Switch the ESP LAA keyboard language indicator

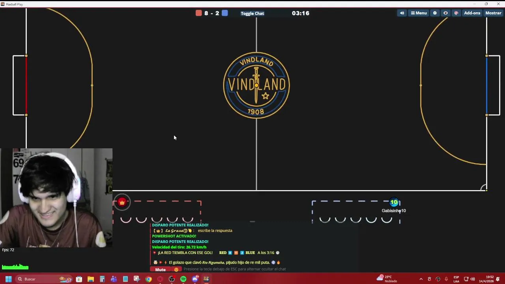point(456,279)
